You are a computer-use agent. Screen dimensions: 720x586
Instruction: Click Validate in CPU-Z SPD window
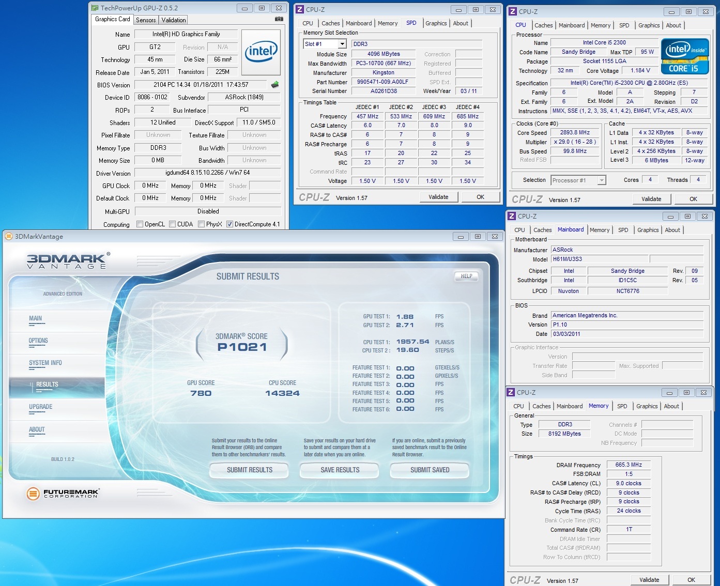438,197
